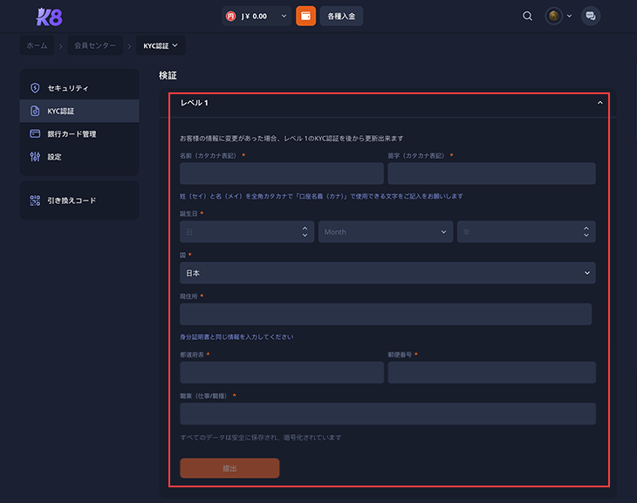Click the レベル1 header text
The width and height of the screenshot is (637, 503).
tap(195, 103)
